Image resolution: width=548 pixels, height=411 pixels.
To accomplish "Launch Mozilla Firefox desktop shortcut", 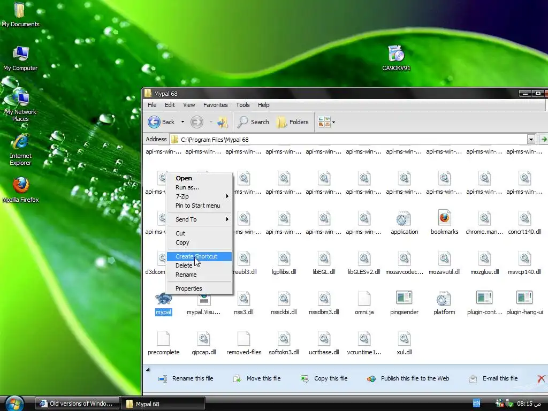I will coord(20,190).
